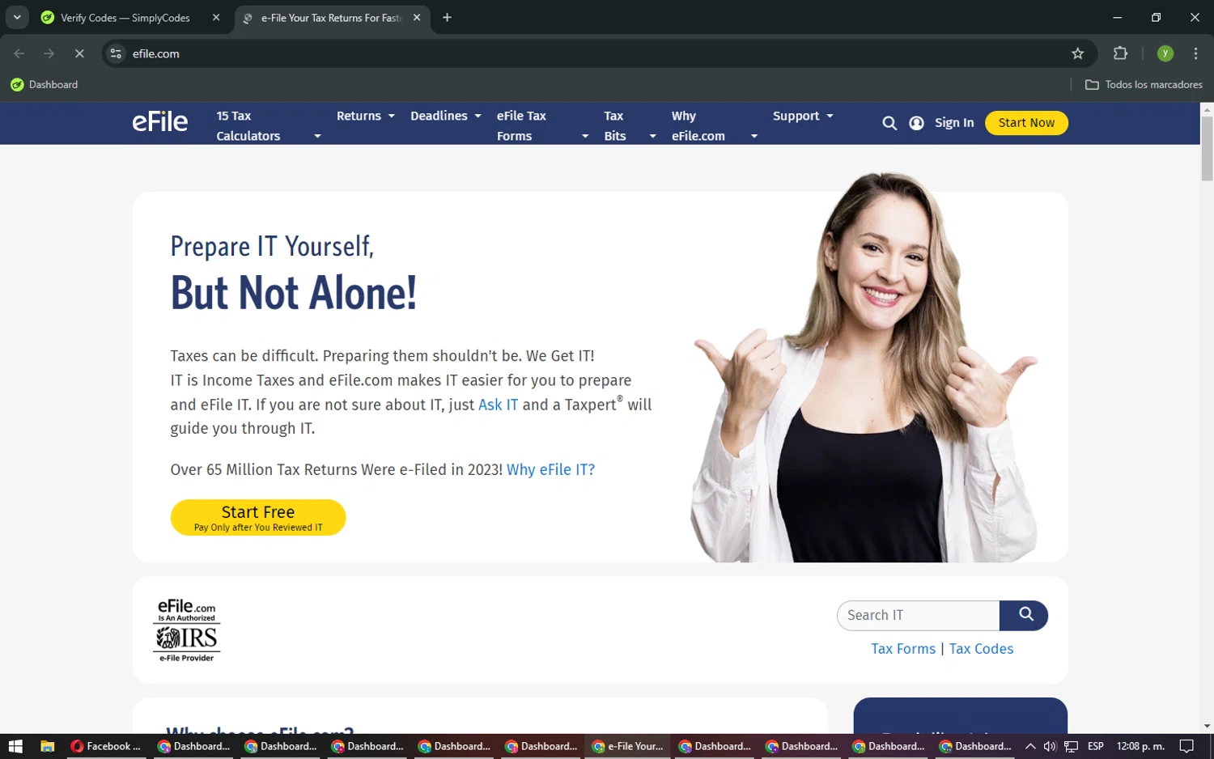Open the Dashboard bookmark

pyautogui.click(x=45, y=84)
